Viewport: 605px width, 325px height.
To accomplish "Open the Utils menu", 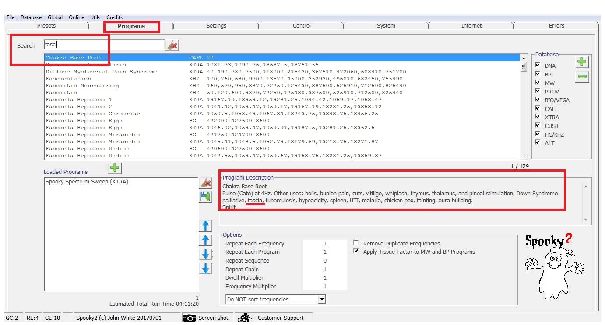I will [95, 17].
